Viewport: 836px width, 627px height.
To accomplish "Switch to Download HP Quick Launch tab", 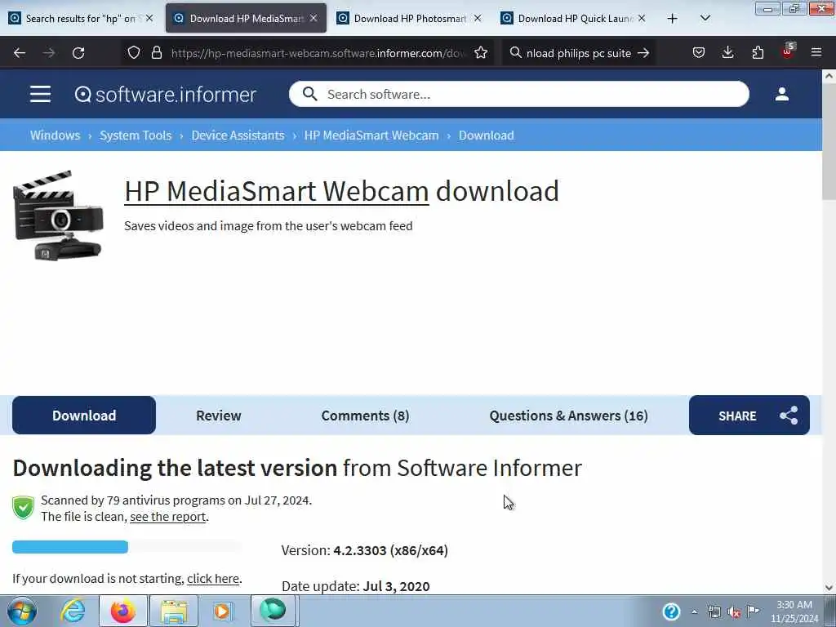I will coord(574,18).
